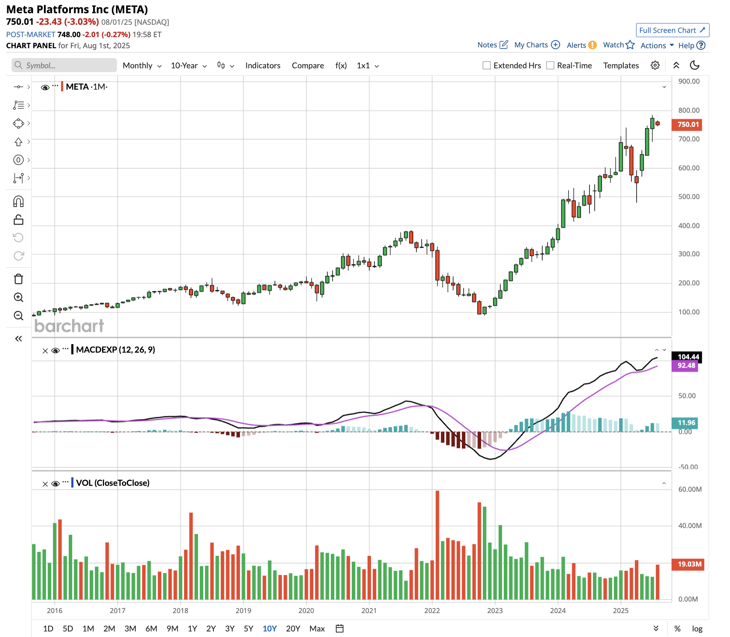Viewport: 730px width, 637px height.
Task: Click the lock drawings icon
Action: tap(18, 219)
